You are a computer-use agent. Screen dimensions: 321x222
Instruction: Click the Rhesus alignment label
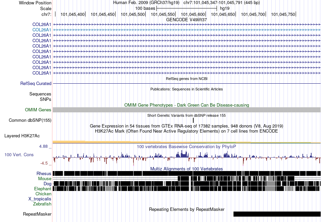point(44,173)
